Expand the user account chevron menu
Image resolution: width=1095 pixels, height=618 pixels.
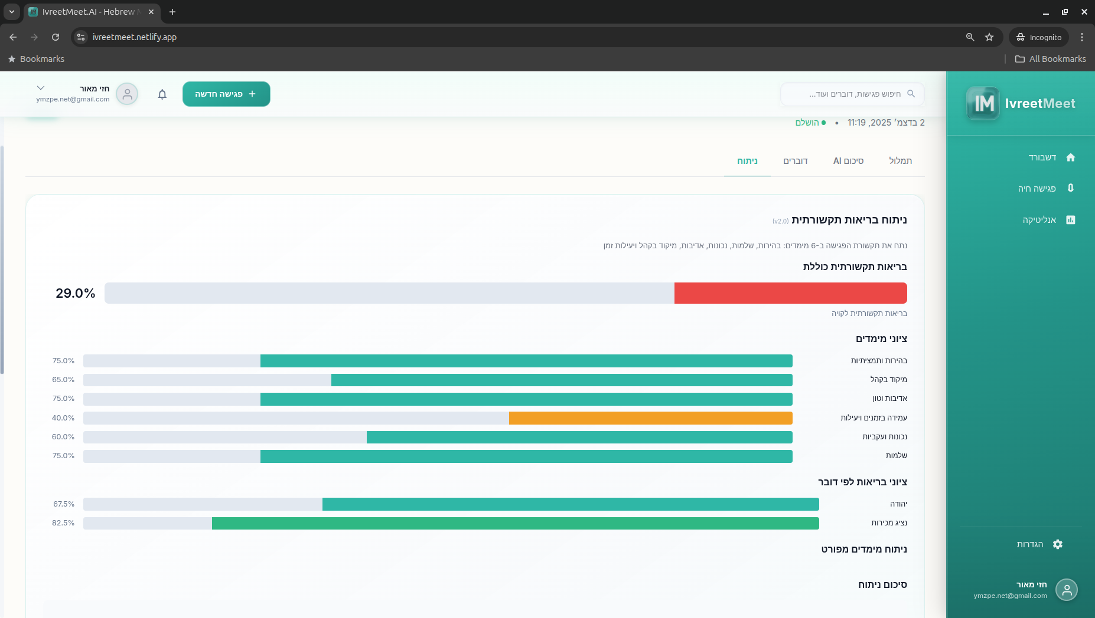click(41, 88)
